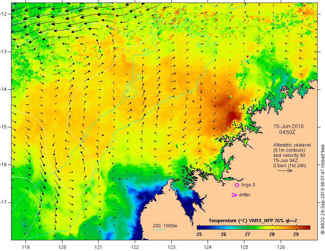Click the latitude axis label -17
Screen dimensions: 325x251
[4, 202]
